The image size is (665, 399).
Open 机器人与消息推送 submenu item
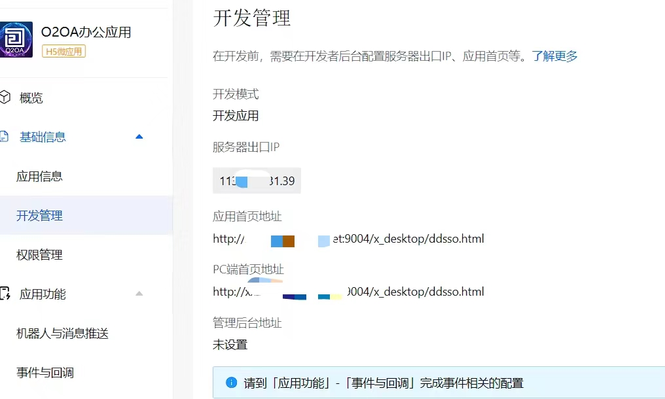point(62,334)
